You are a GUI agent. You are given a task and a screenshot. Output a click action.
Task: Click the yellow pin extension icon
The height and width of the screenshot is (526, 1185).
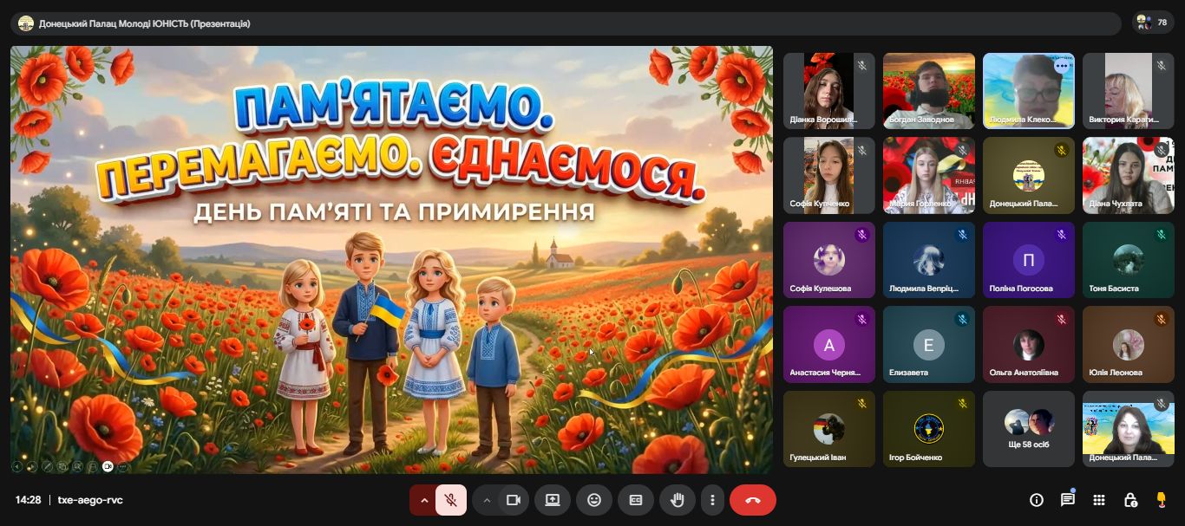(1162, 500)
